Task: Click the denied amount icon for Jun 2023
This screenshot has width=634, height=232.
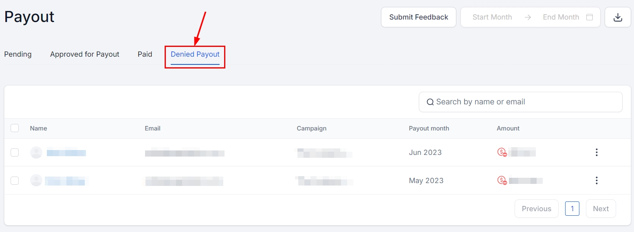Action: (502, 152)
